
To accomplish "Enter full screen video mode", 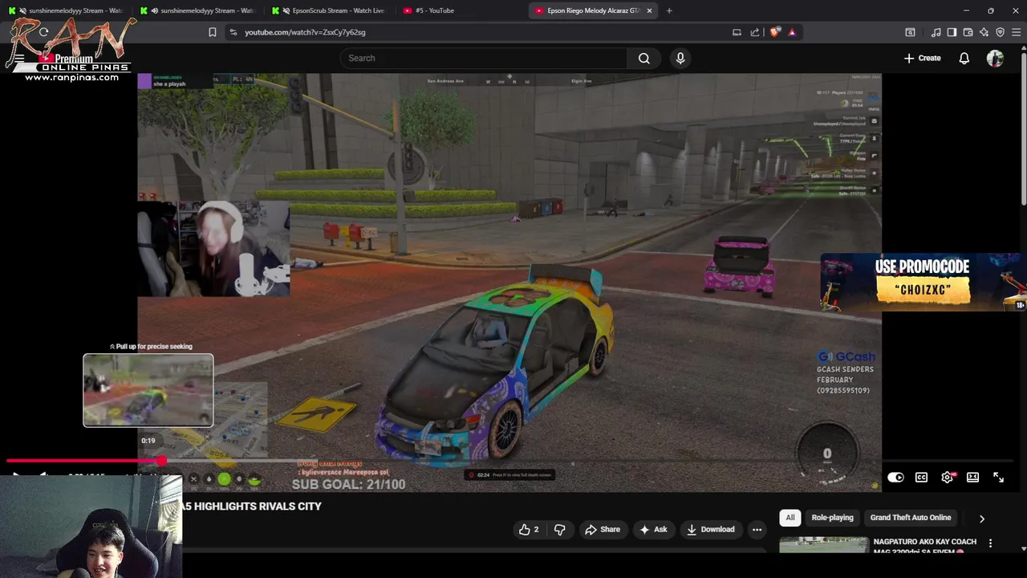I will (x=998, y=477).
